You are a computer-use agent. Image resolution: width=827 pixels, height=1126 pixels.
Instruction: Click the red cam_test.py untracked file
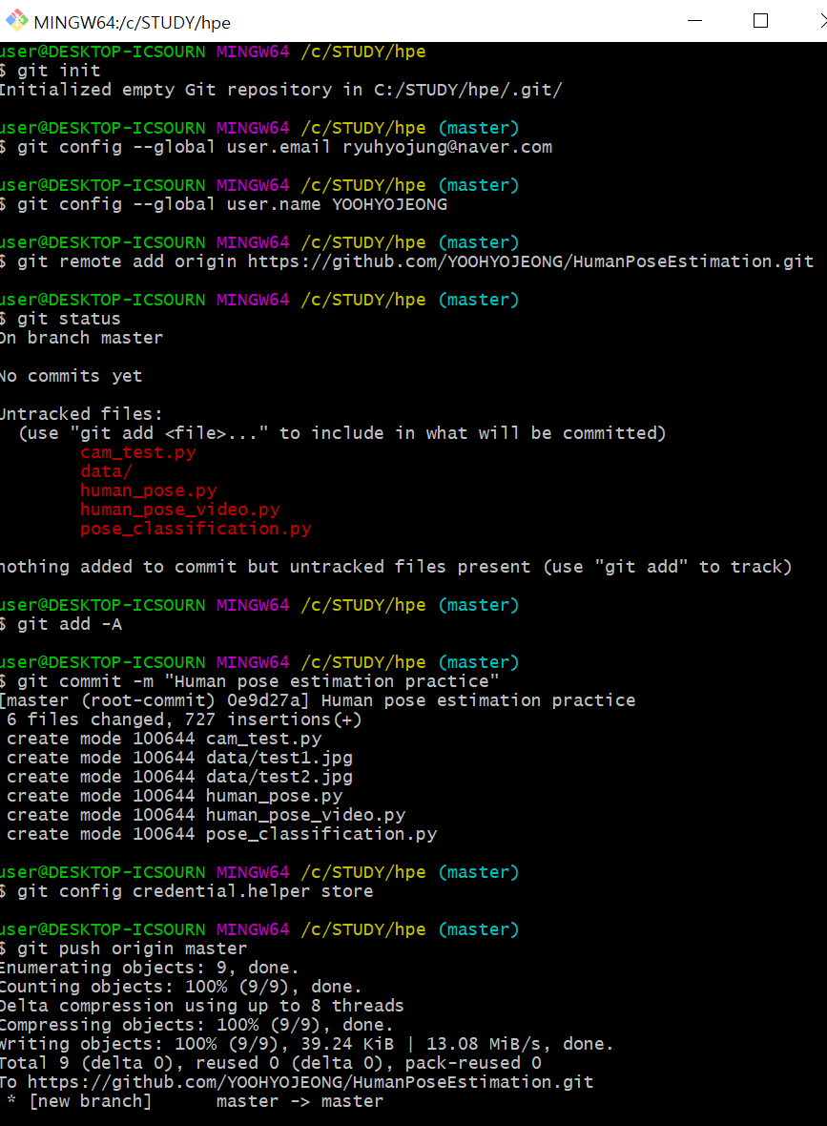(137, 452)
